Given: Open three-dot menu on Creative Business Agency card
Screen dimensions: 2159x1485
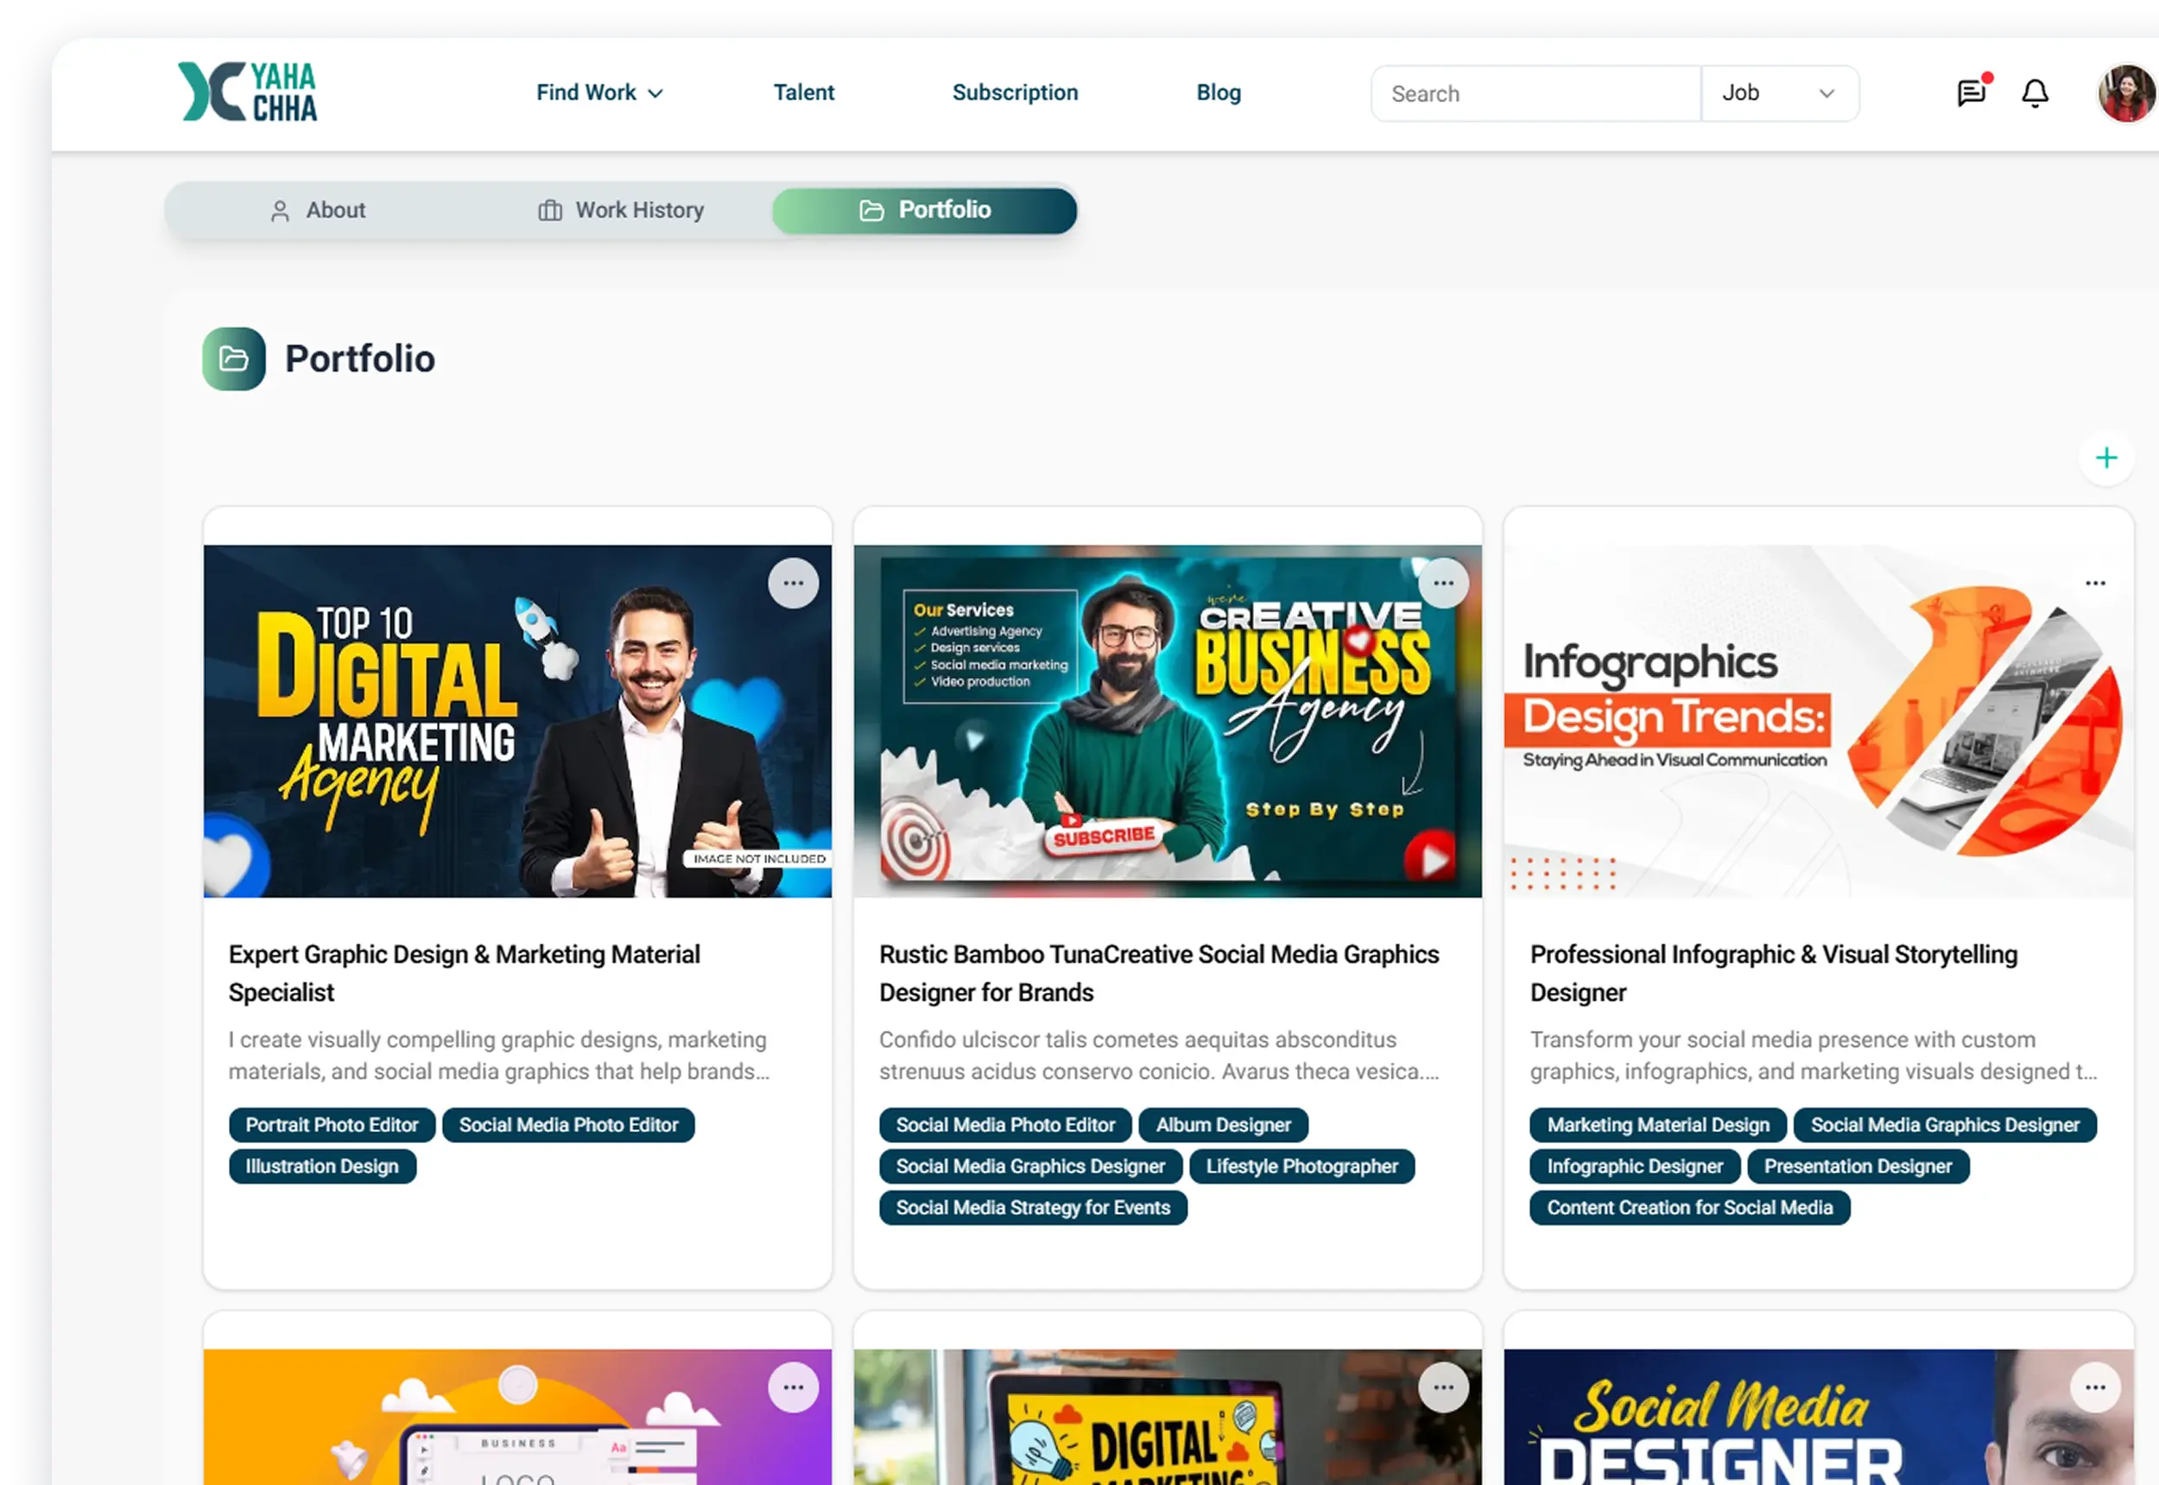Looking at the screenshot, I should pyautogui.click(x=1442, y=584).
